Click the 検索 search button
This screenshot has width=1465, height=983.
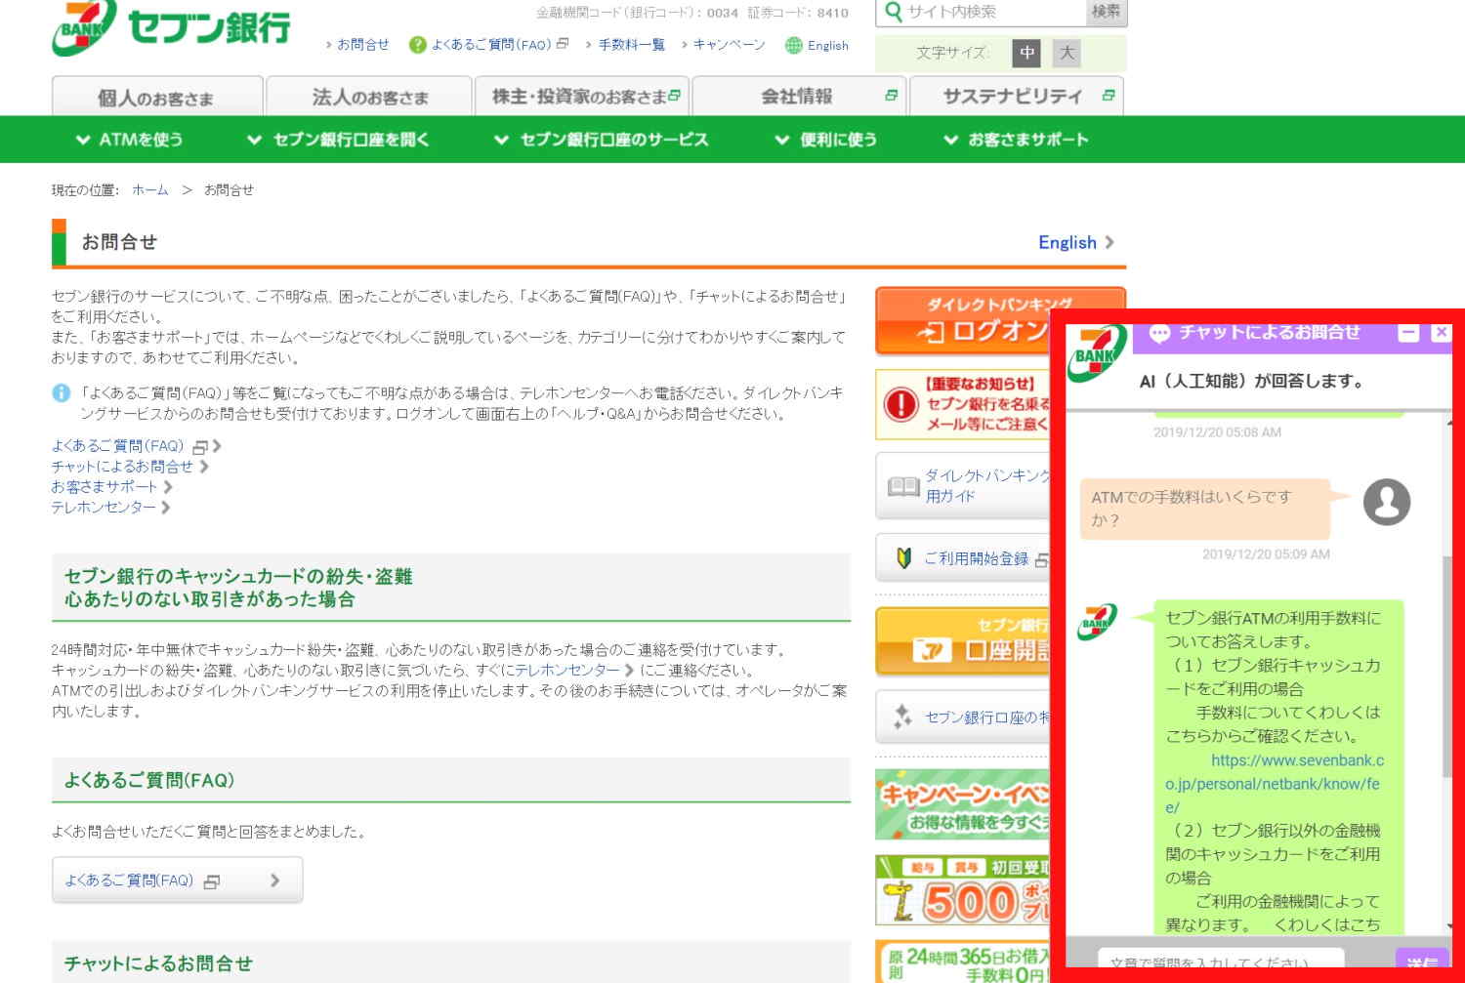[x=1107, y=12]
